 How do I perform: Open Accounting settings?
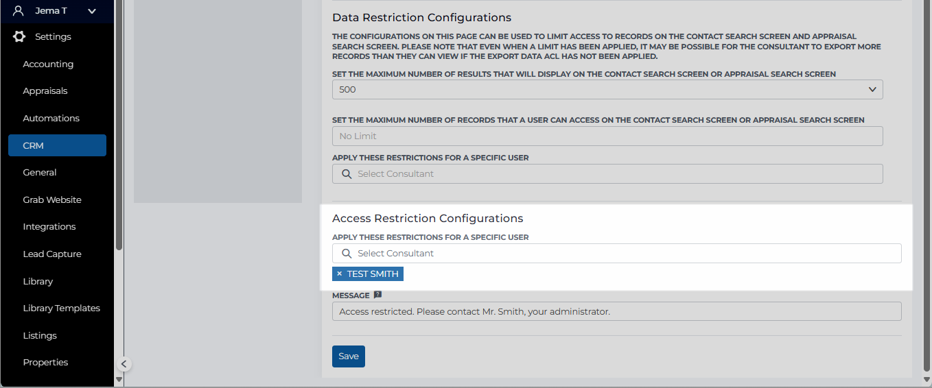coord(48,64)
